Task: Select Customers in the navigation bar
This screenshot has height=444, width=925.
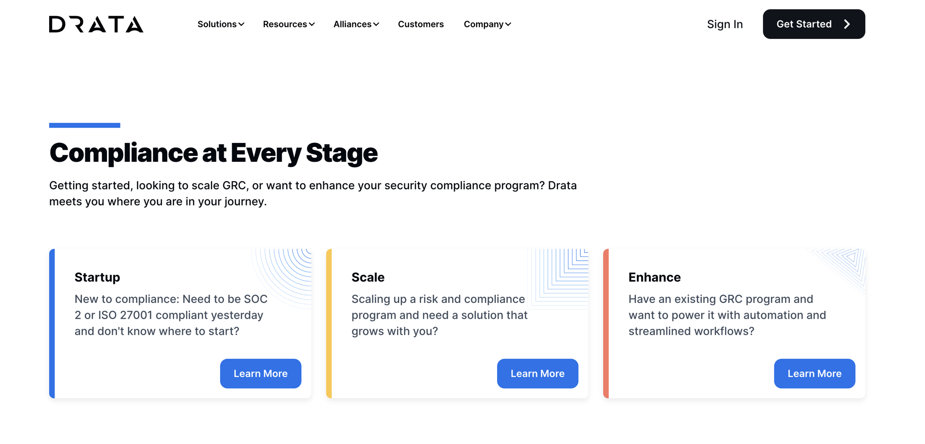Action: click(421, 24)
